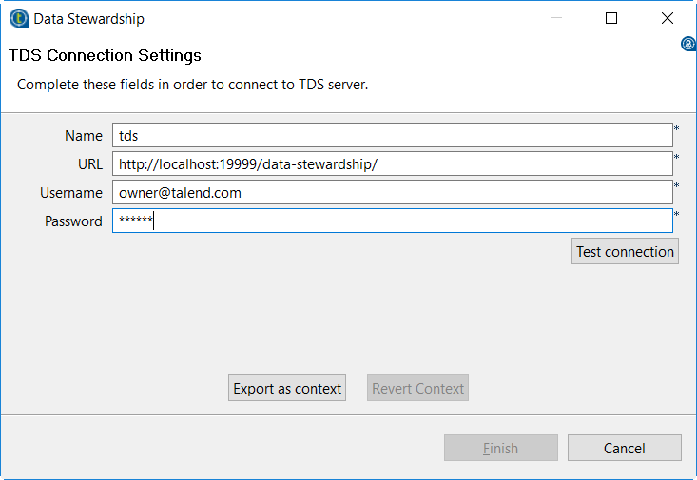Cancel the TDS connection wizard

click(x=624, y=448)
